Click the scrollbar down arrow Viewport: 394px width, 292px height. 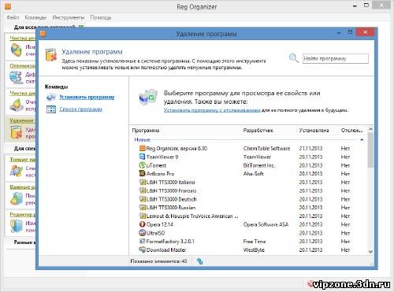click(370, 251)
